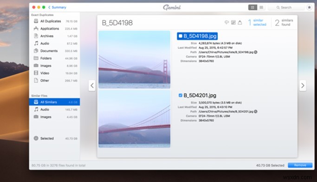Uncheck the B_5D4201.jpg checkbox
317x182 pixels.
click(x=181, y=95)
